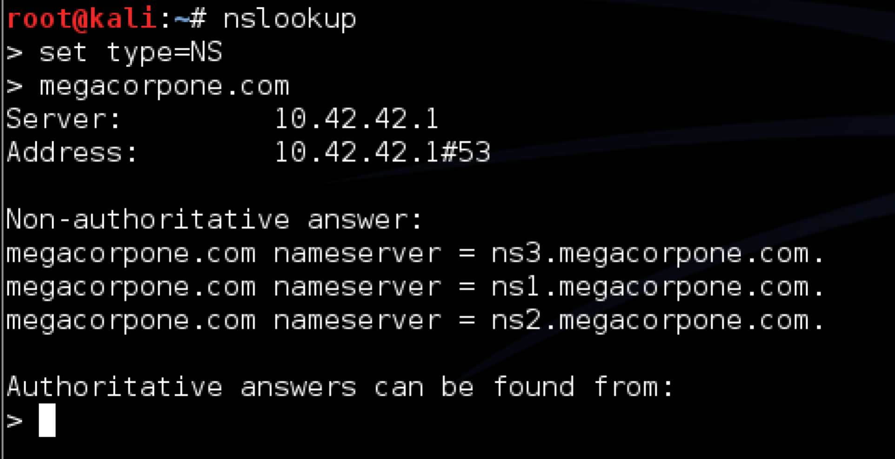Click the Server IP 10.42.42.1

(356, 119)
